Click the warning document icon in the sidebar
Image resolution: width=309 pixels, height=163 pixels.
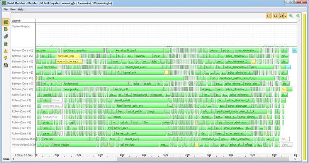(5, 29)
